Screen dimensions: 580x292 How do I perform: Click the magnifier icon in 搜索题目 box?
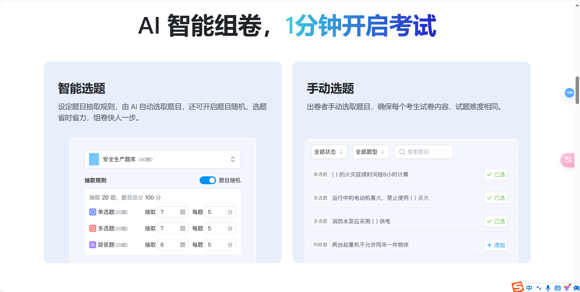pyautogui.click(x=402, y=152)
